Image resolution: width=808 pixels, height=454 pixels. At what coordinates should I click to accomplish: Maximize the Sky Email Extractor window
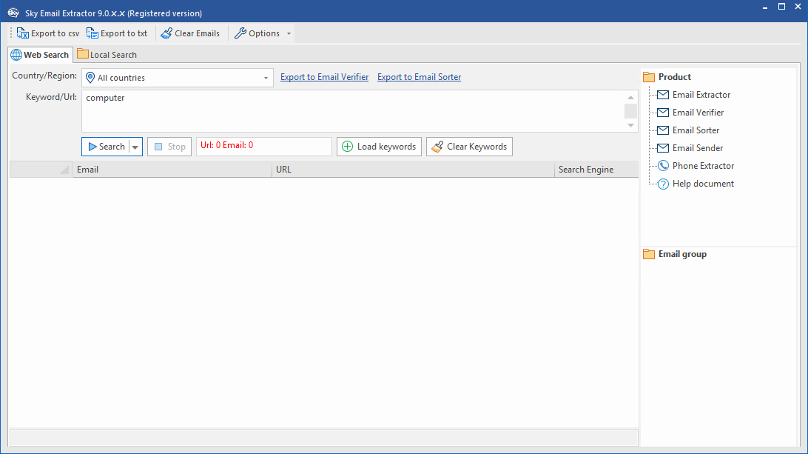pyautogui.click(x=781, y=7)
